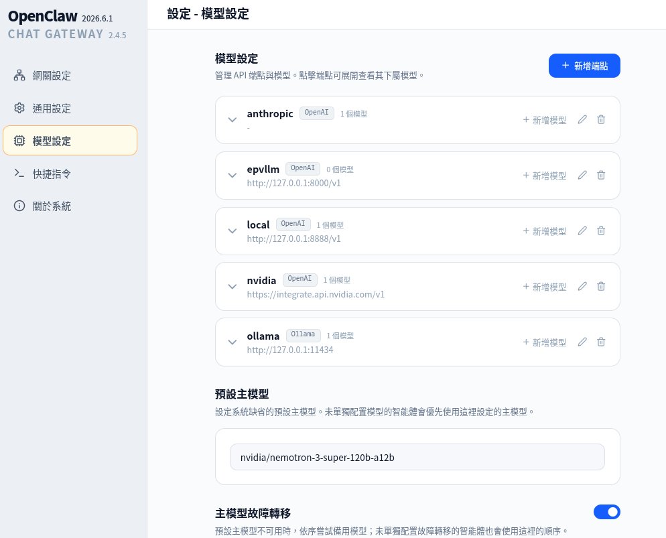Viewport: 666px width, 538px height.
Task: Delete the local endpoint via trash icon
Action: click(x=601, y=231)
